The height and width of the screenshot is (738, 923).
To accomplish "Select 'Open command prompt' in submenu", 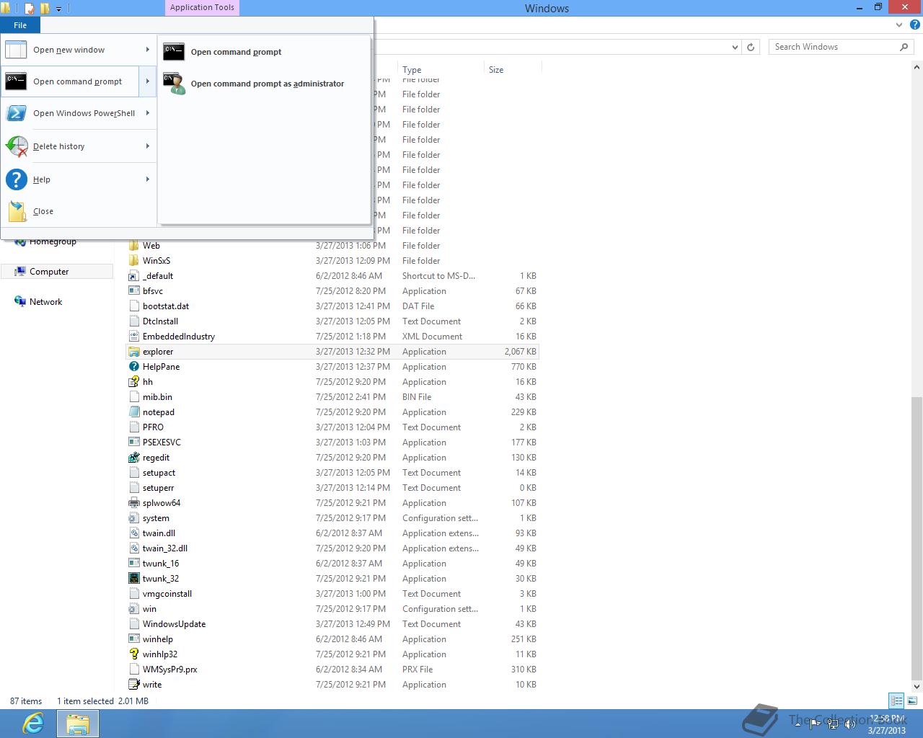I will pyautogui.click(x=264, y=52).
